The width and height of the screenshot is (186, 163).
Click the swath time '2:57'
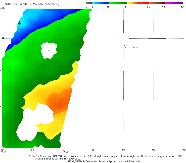(4, 152)
